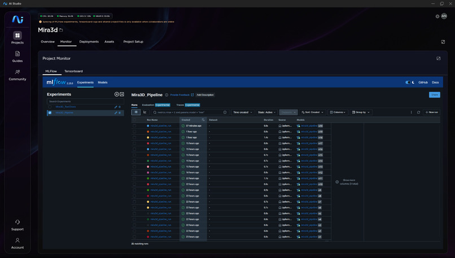Image resolution: width=455 pixels, height=258 pixels.
Task: Click the settings gear beside the avatar
Action: pos(438,16)
